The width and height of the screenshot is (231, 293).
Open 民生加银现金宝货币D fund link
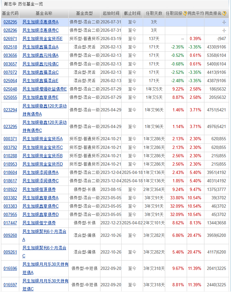pyautogui.click(x=42, y=164)
